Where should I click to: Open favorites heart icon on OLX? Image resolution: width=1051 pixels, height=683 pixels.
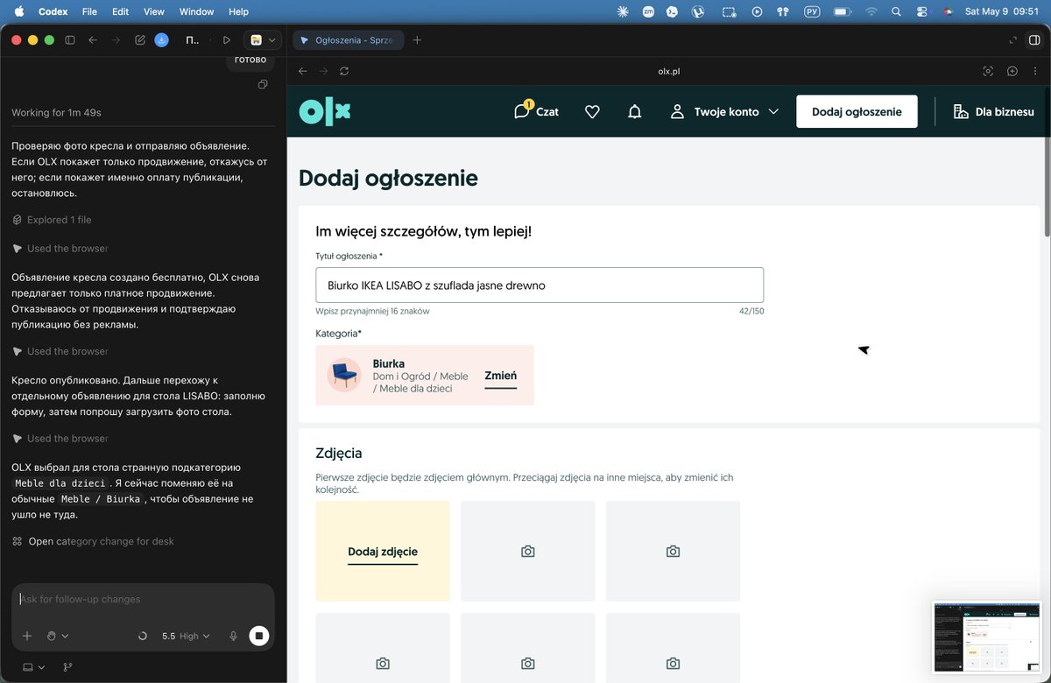tap(592, 112)
